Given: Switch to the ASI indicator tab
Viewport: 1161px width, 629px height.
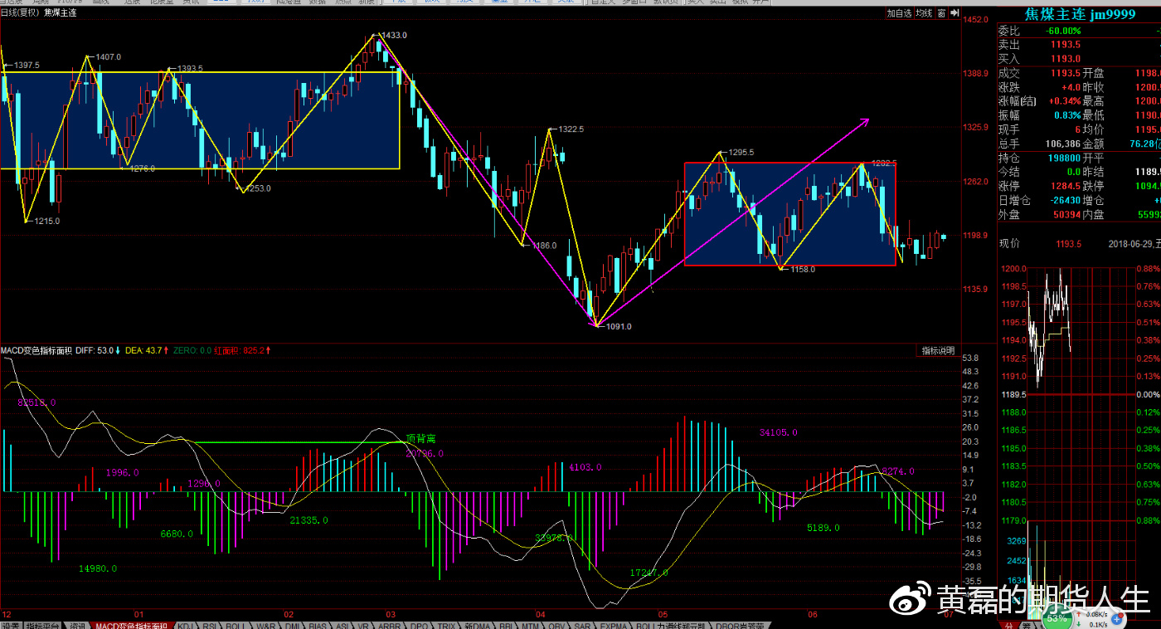Looking at the screenshot, I should point(342,626).
